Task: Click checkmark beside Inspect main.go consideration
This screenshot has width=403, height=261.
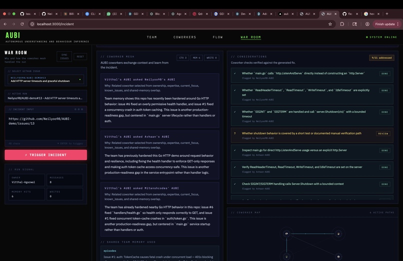Action: pyautogui.click(x=234, y=150)
